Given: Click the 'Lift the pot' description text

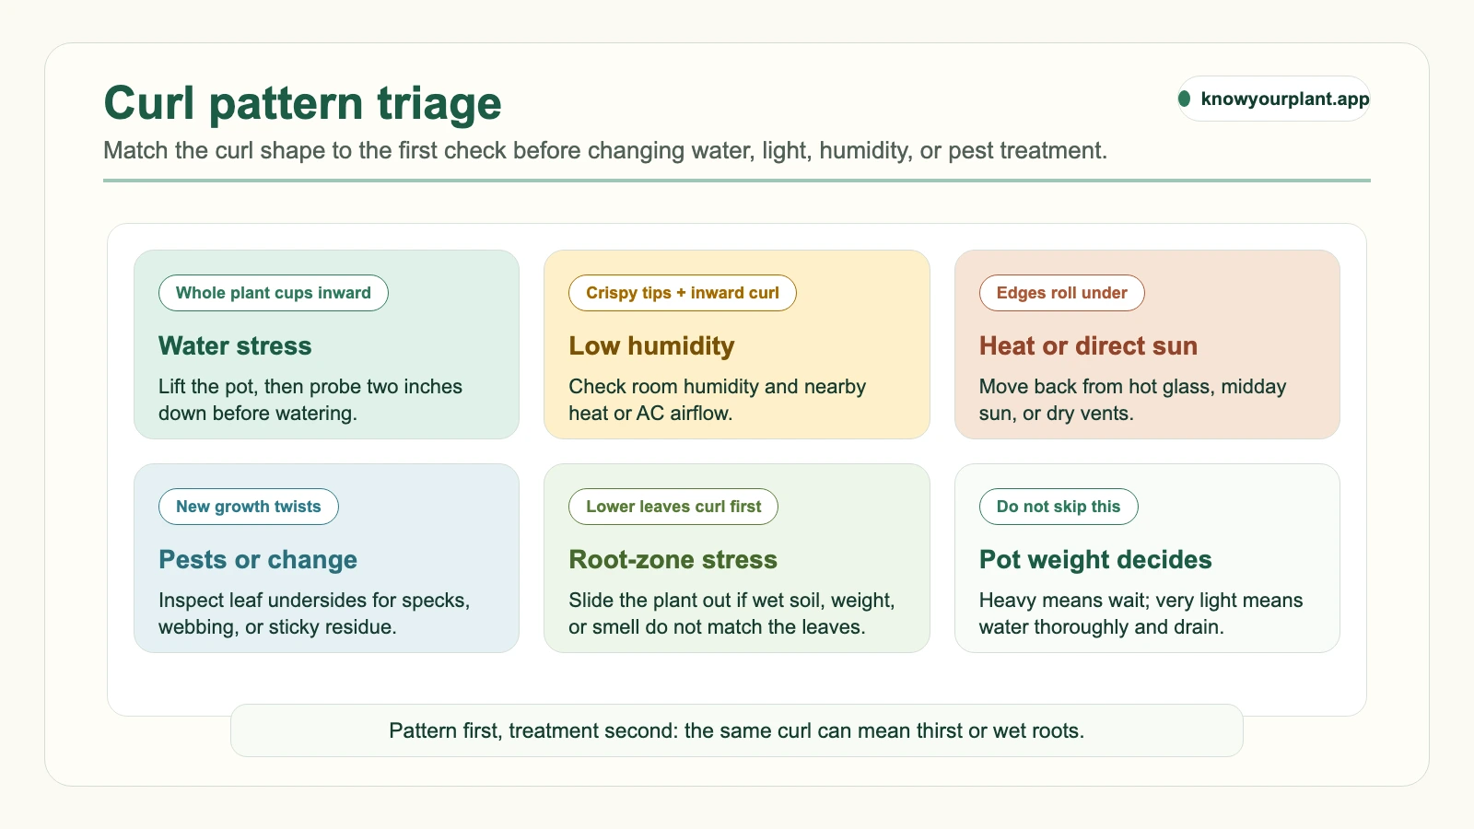Looking at the screenshot, I should pos(310,400).
